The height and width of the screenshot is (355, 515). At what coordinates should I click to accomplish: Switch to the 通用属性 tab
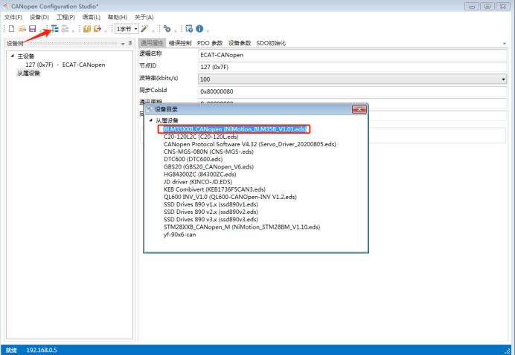click(x=152, y=43)
